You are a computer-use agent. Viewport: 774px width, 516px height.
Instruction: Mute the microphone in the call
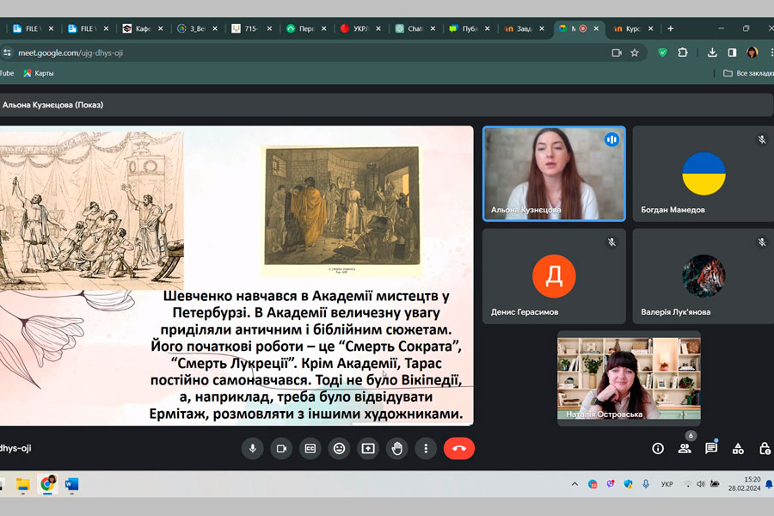[252, 448]
